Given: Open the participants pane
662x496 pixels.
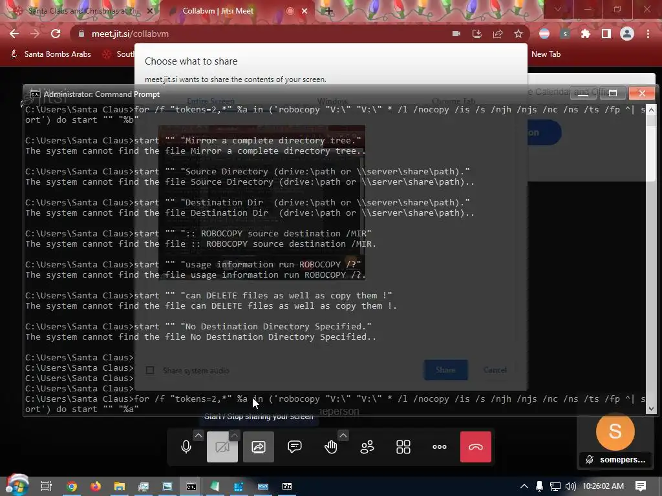Looking at the screenshot, I should pyautogui.click(x=367, y=447).
